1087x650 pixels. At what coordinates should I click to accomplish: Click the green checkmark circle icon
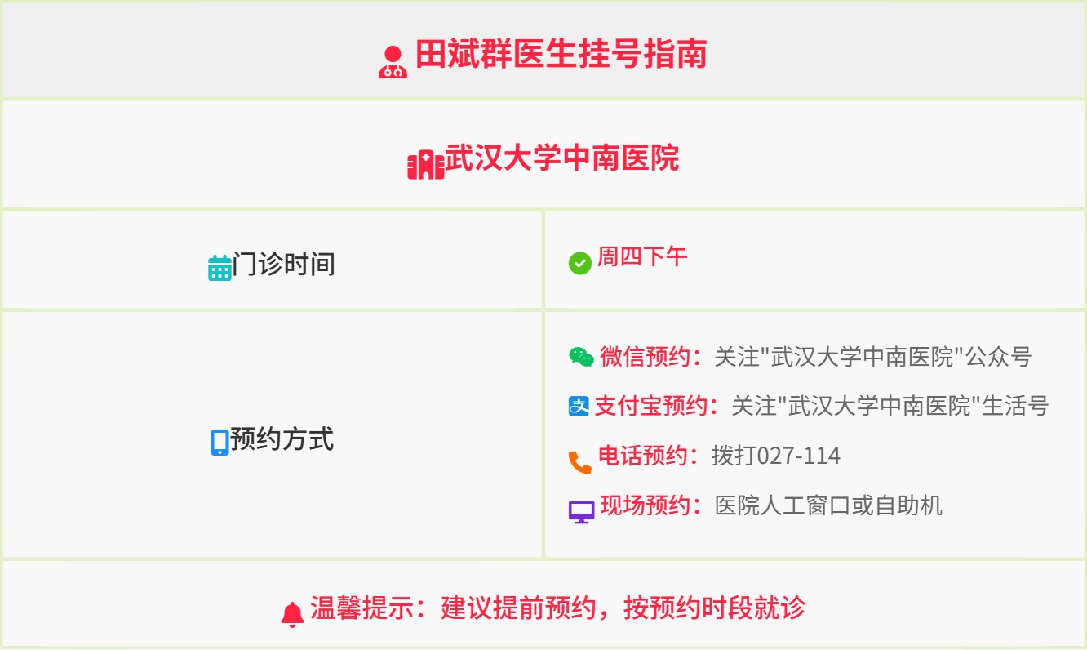(x=580, y=263)
